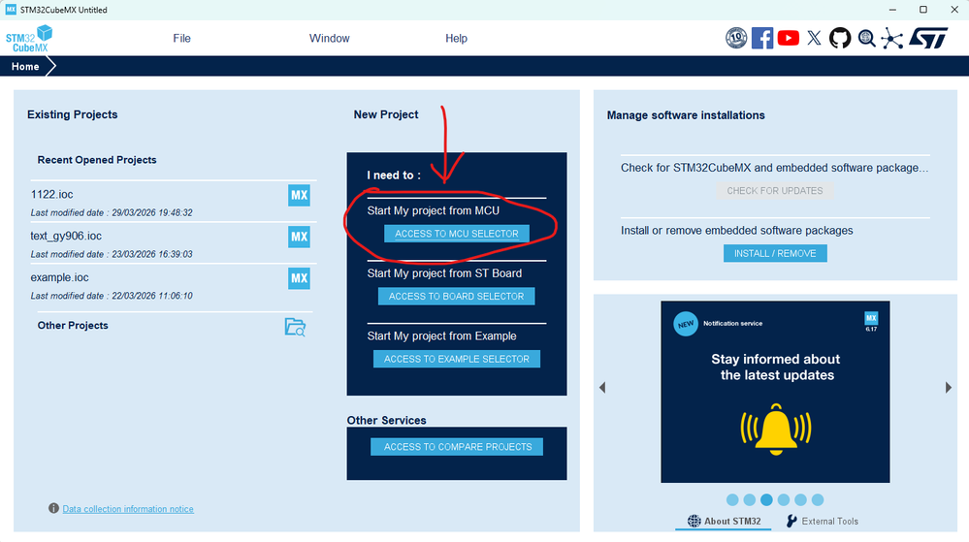Switch to External Tools tab

[x=823, y=521]
